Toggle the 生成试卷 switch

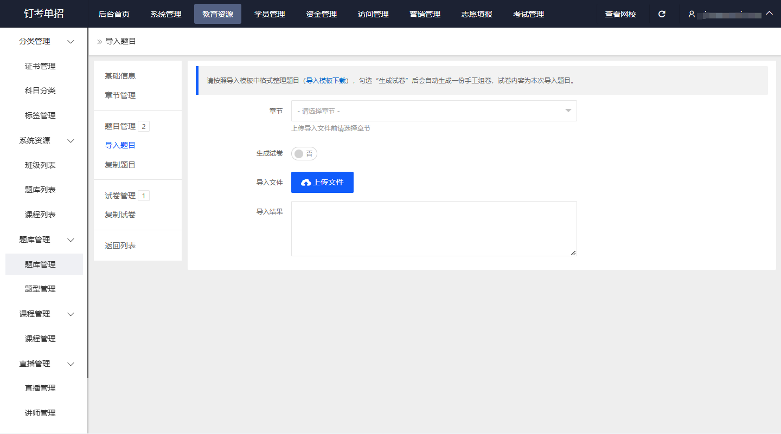coord(304,154)
